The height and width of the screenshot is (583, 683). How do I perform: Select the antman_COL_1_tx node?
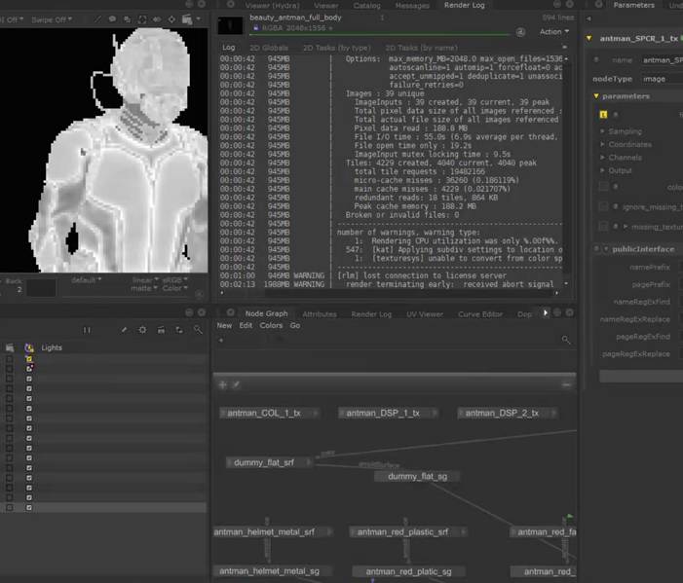pos(263,413)
